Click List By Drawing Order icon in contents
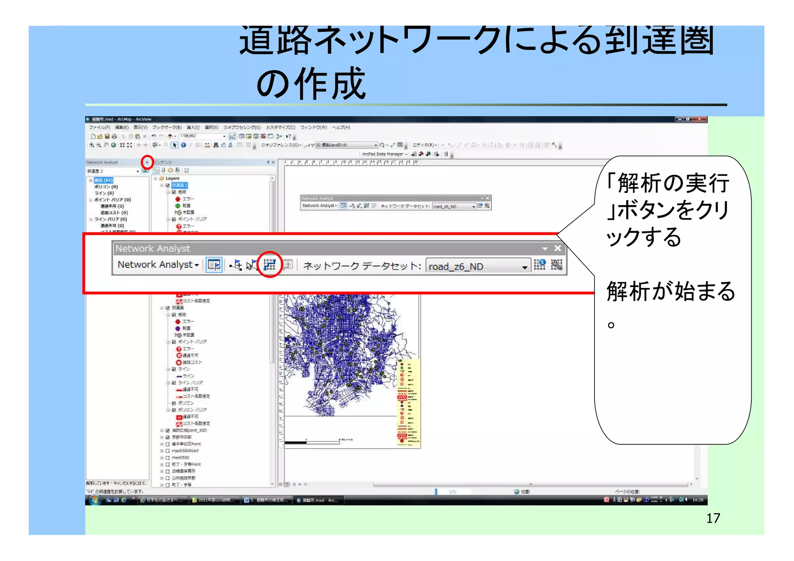The image size is (794, 561). [x=157, y=170]
